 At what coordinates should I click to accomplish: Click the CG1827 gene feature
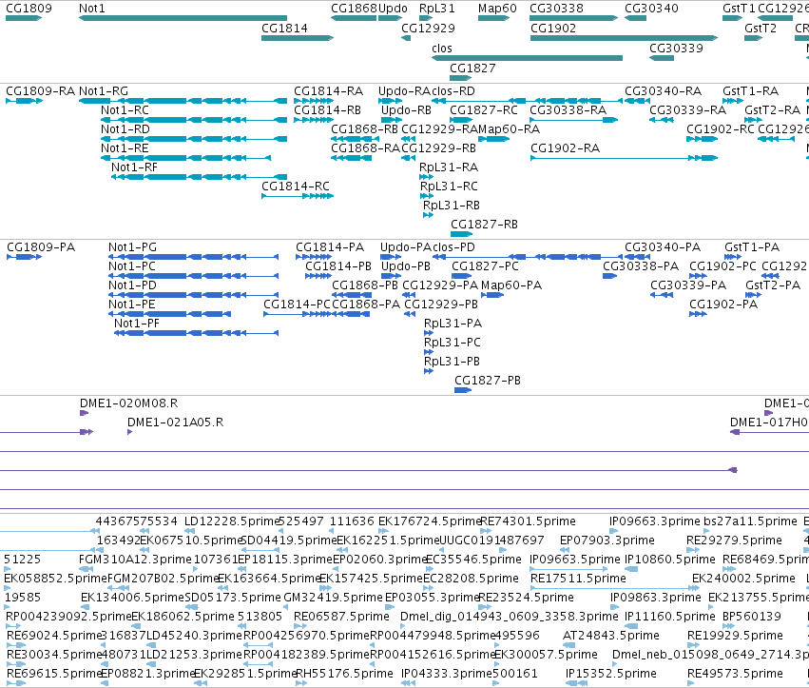[461, 78]
